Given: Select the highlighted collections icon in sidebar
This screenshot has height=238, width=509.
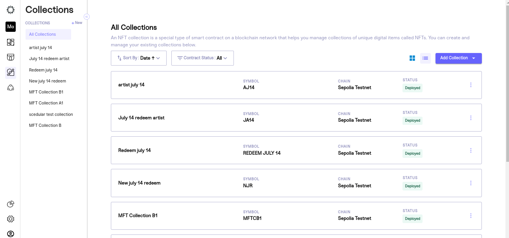Looking at the screenshot, I should coord(11,72).
